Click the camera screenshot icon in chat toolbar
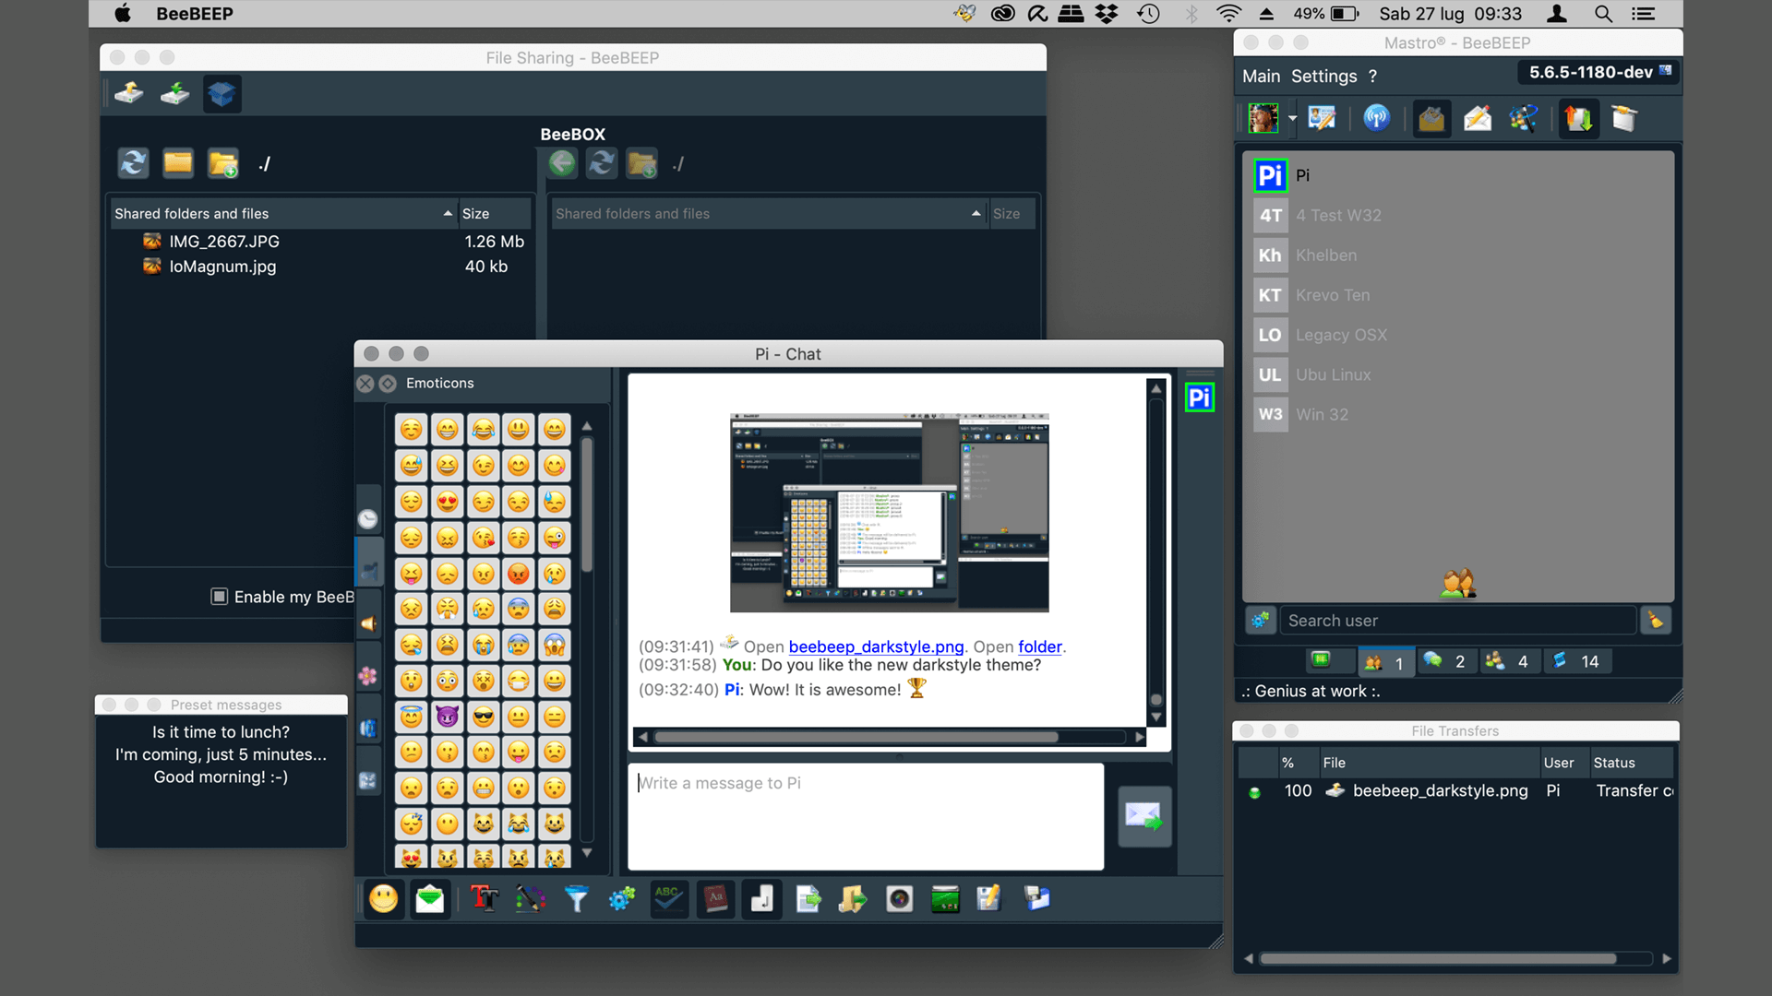 point(899,898)
